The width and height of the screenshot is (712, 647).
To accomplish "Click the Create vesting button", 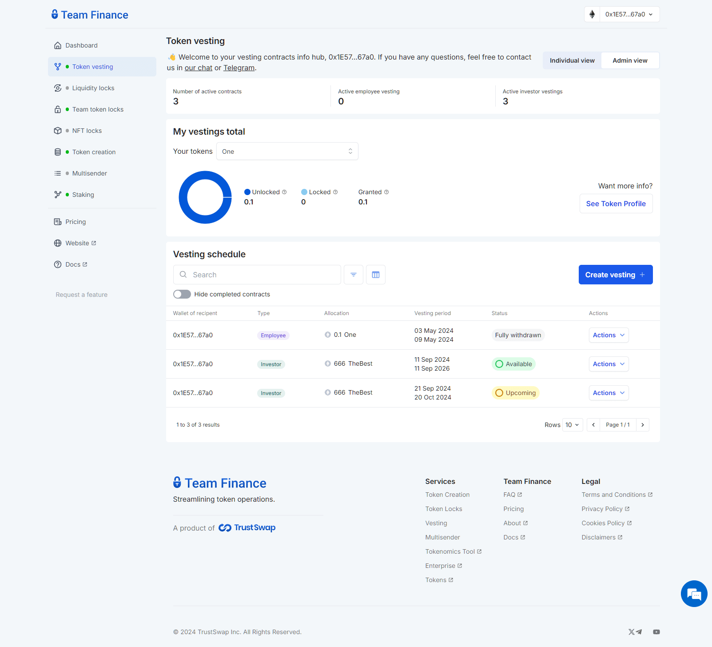I will click(x=615, y=275).
